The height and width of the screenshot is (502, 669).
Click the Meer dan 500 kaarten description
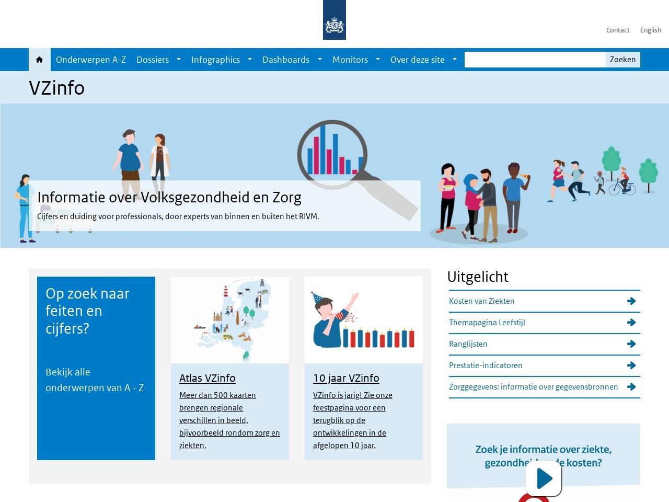pyautogui.click(x=229, y=420)
